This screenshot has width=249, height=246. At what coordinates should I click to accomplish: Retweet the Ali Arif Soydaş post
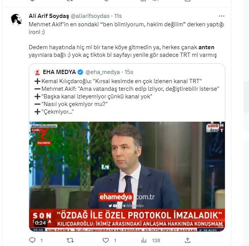(x=70, y=240)
